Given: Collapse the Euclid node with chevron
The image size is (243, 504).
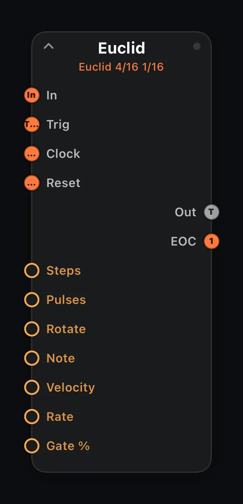Looking at the screenshot, I should point(49,46).
